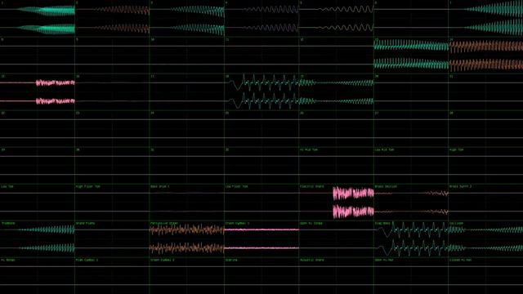Select the Calliope channel label
Image resolution: width=523 pixels, height=294 pixels.
point(456,223)
